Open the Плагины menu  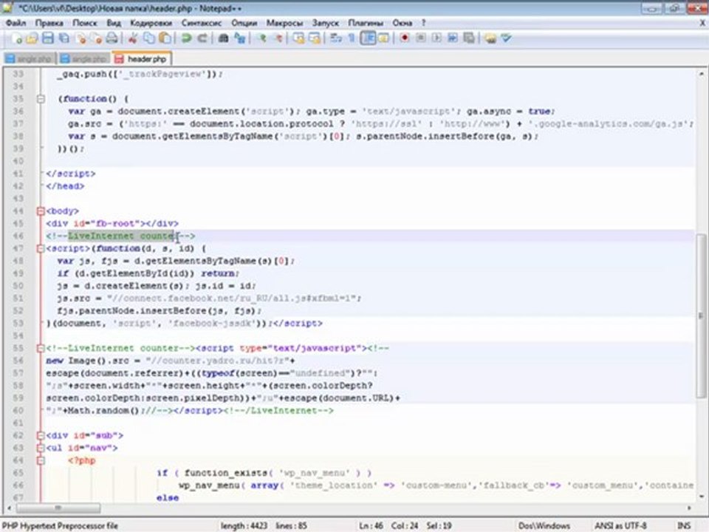[x=366, y=23]
